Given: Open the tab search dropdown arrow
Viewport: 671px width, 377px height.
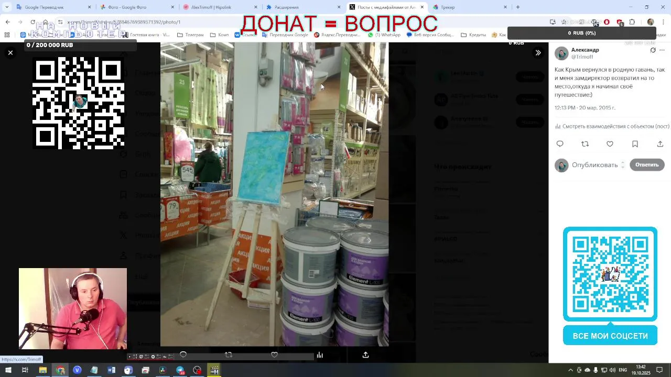Looking at the screenshot, I should click(x=6, y=7).
